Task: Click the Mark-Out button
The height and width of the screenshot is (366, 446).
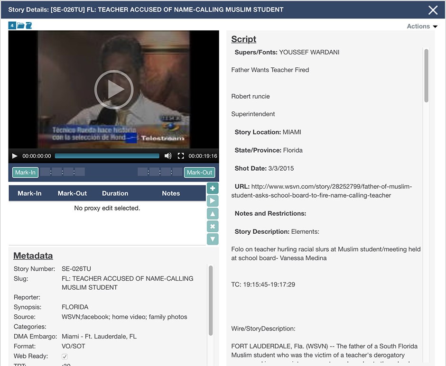Action: (199, 173)
